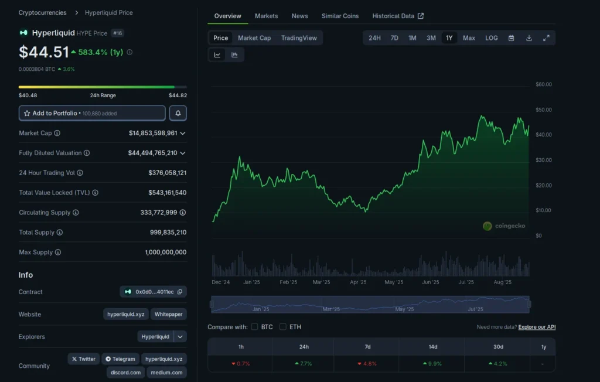Show Circulating Supply label info icon
Image resolution: width=600 pixels, height=382 pixels.
coord(76,213)
